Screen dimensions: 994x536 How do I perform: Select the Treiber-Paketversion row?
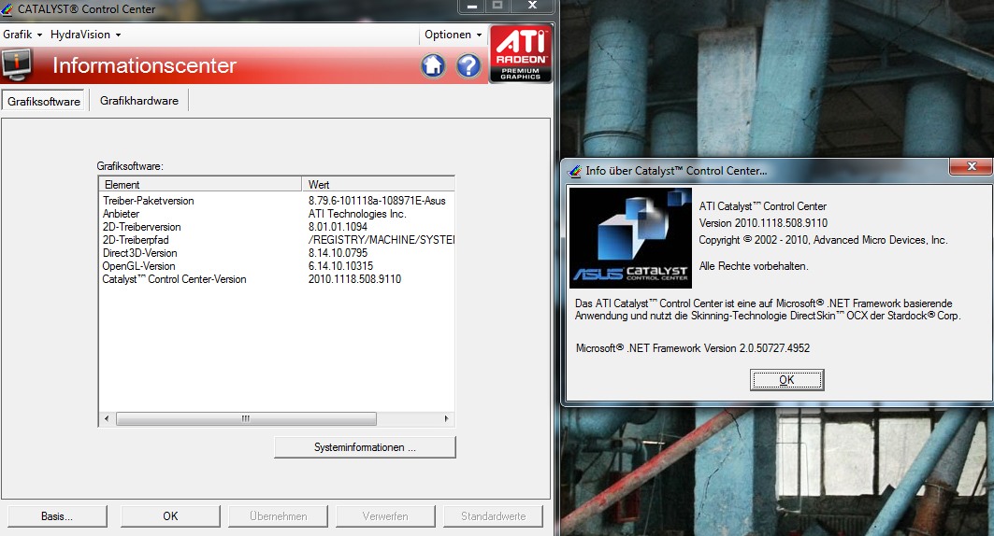tap(277, 201)
